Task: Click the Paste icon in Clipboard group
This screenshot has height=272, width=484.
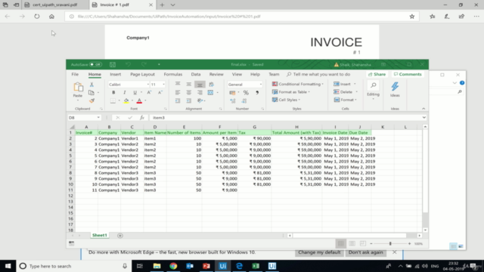Action: (x=78, y=88)
